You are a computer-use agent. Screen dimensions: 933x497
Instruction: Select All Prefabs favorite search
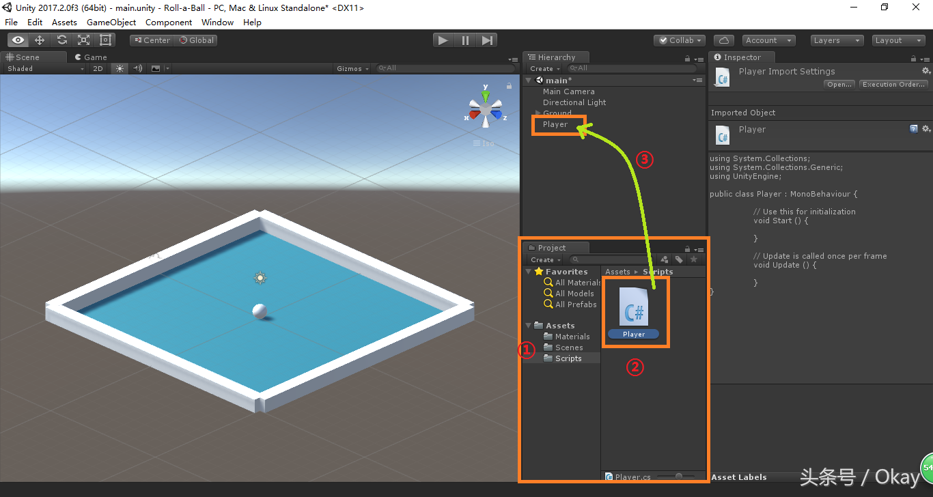[x=570, y=304]
